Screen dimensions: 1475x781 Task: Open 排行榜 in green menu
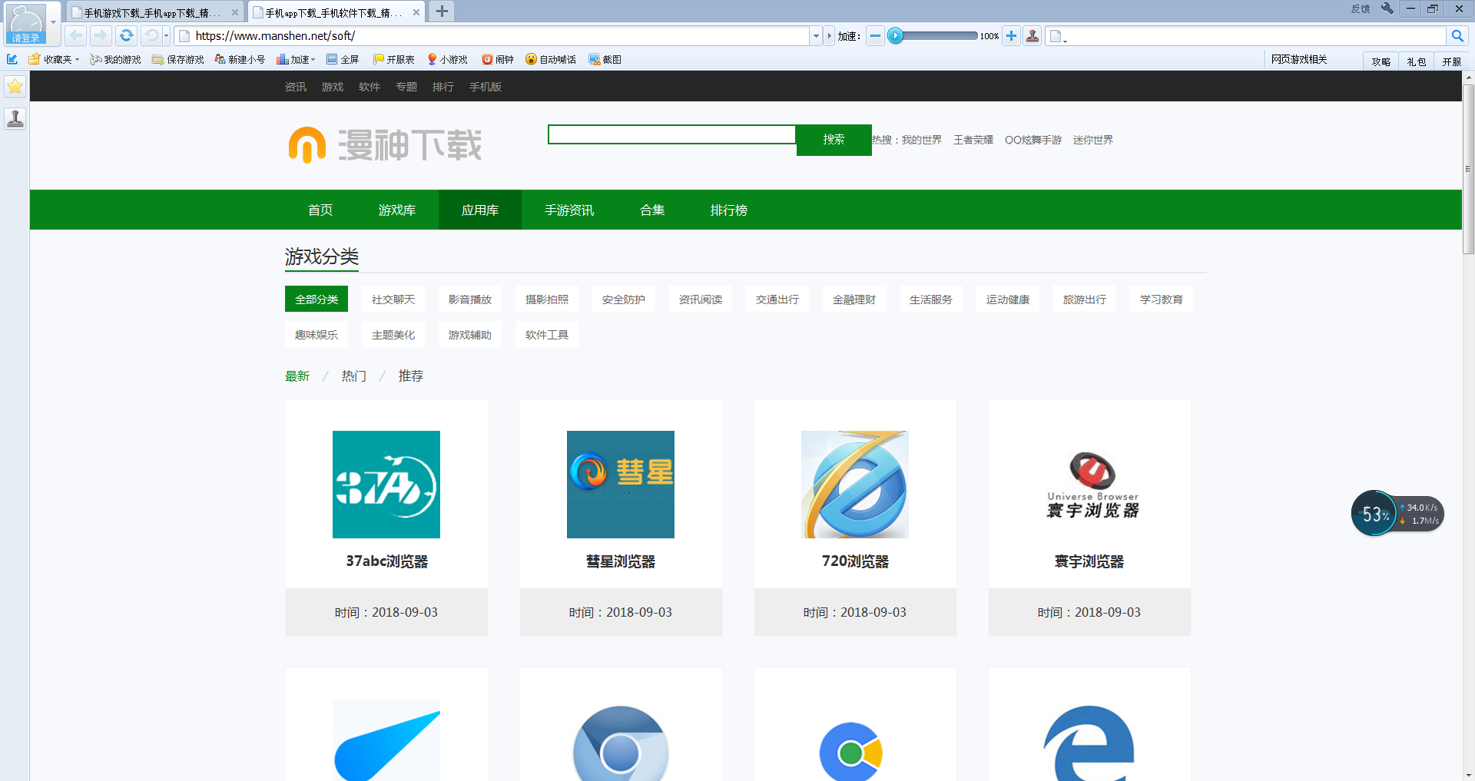point(728,210)
